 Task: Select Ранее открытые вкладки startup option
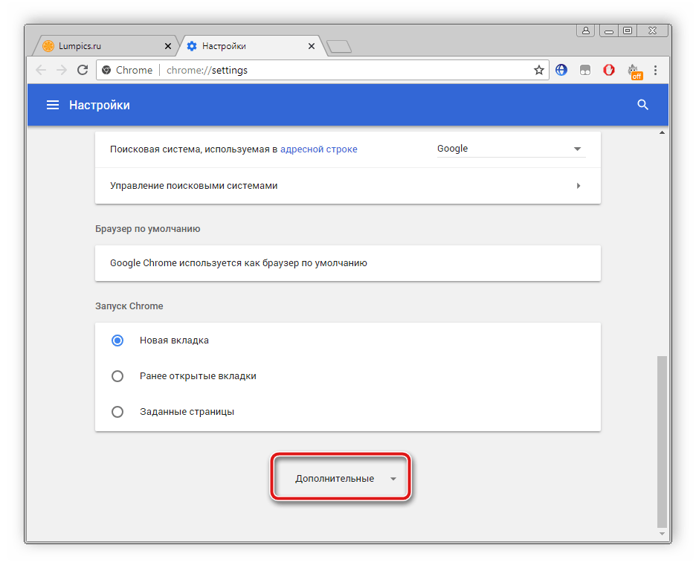117,376
